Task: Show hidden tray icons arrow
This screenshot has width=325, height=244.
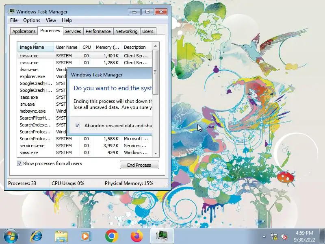Action: (x=264, y=236)
